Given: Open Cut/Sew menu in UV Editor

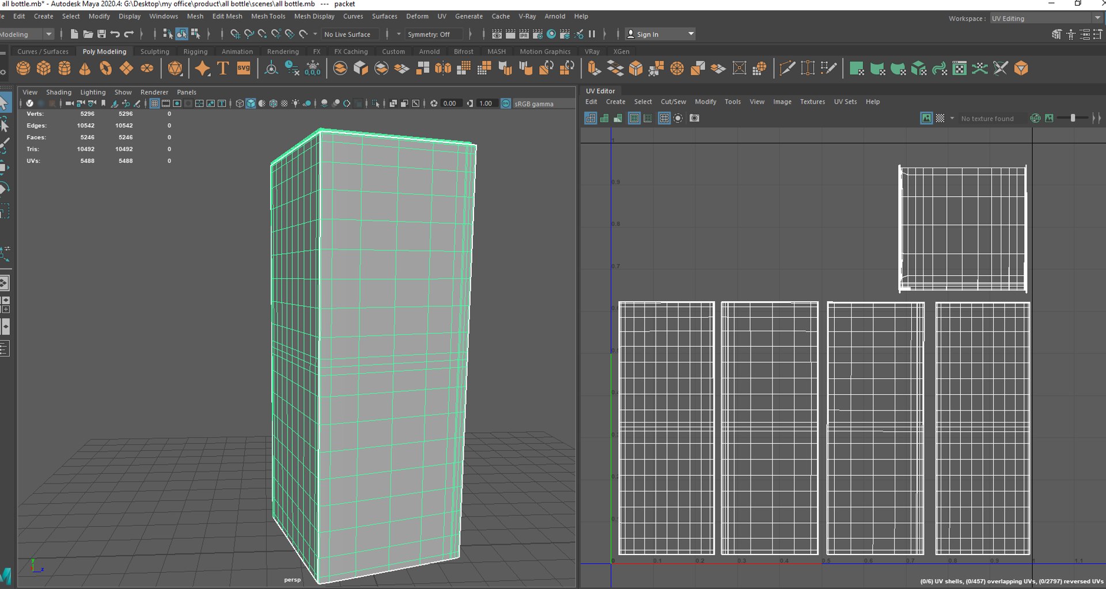Looking at the screenshot, I should tap(673, 101).
